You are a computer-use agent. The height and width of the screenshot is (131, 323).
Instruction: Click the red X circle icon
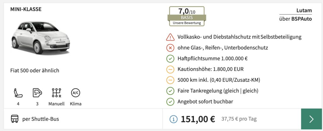pos(170,48)
